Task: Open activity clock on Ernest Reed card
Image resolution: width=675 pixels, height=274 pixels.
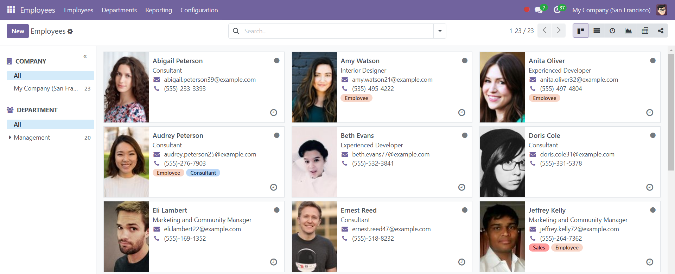Action: click(x=462, y=262)
